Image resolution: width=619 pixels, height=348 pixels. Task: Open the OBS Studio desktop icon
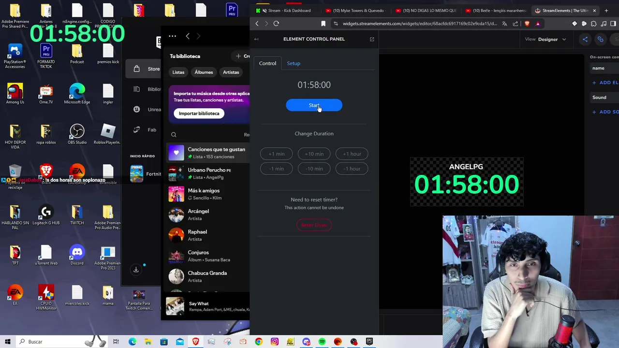click(77, 134)
